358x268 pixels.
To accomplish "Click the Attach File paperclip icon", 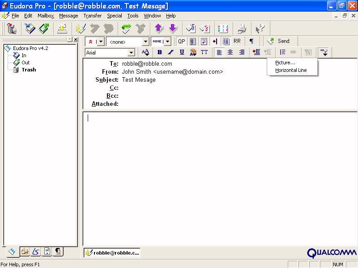I will (191, 29).
